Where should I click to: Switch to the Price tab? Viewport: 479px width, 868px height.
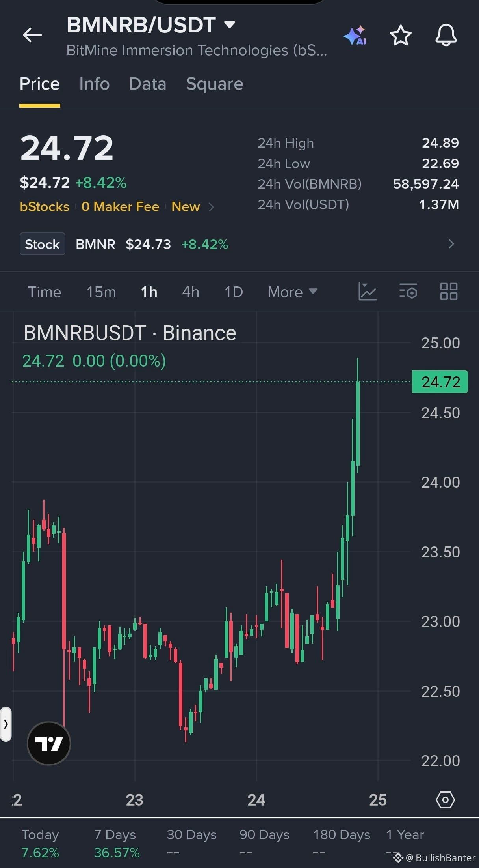click(x=40, y=84)
